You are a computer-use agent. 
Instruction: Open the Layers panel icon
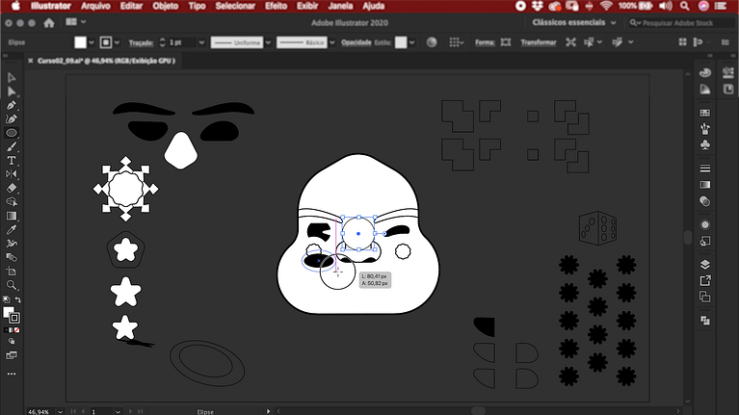pos(705,264)
